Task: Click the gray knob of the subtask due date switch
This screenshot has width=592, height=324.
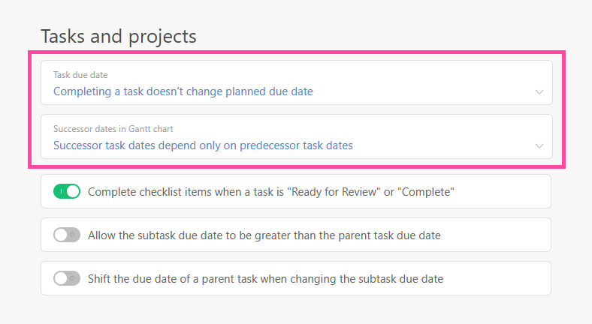Action: (x=61, y=235)
